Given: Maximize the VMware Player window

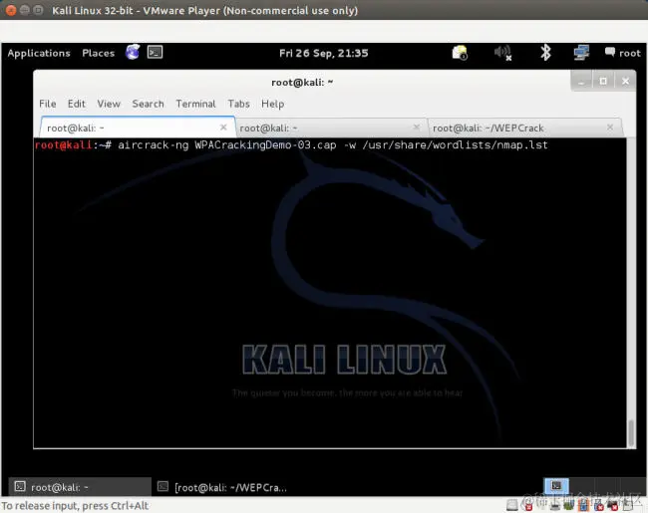Looking at the screenshot, I should point(38,10).
